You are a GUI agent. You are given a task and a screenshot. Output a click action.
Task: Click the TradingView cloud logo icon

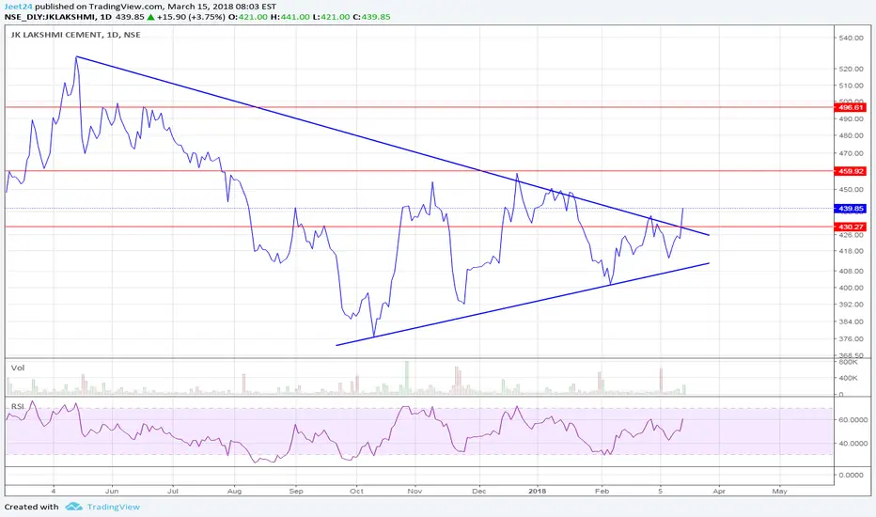tap(73, 507)
